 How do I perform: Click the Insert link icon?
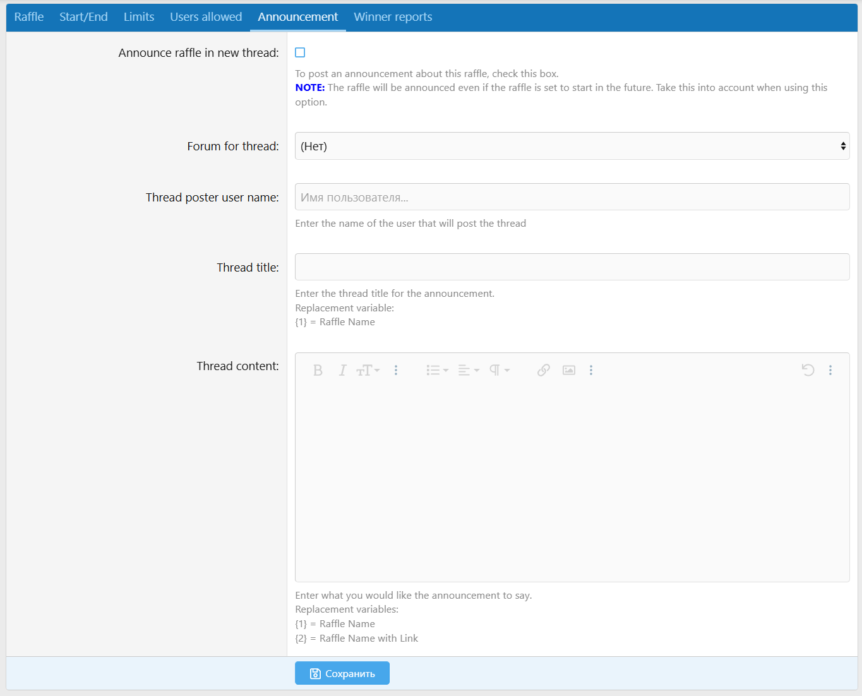(x=543, y=370)
